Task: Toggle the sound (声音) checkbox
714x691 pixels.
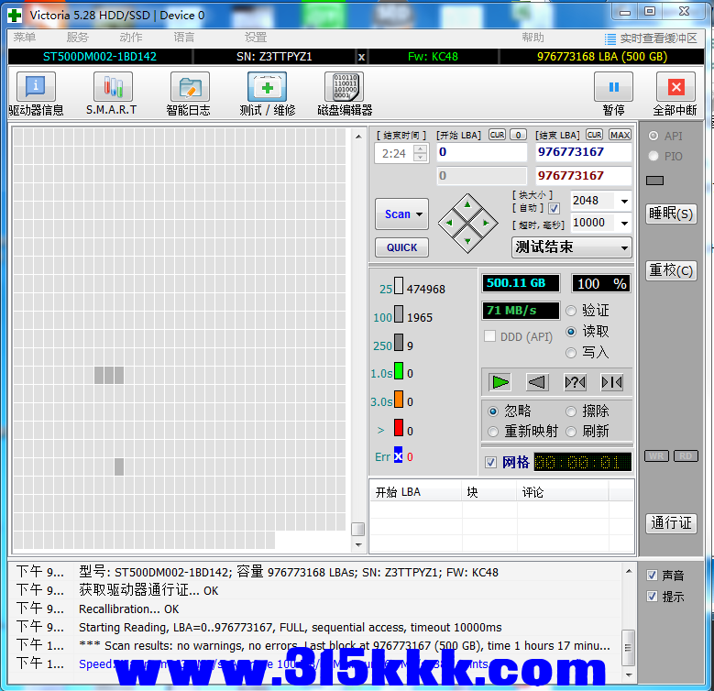Action: [x=652, y=576]
